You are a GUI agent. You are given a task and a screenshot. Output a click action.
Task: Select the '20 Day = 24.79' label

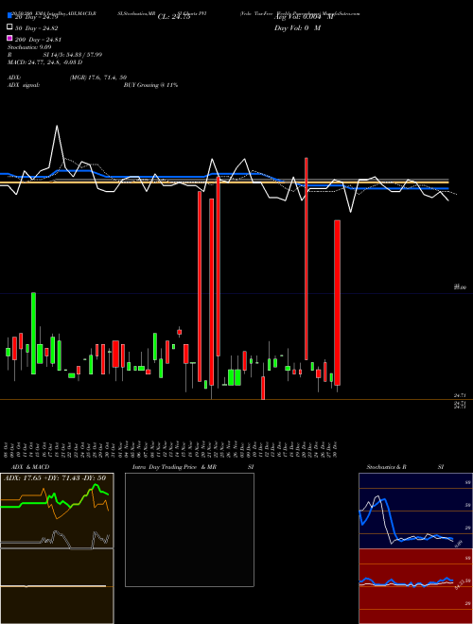[37, 17]
